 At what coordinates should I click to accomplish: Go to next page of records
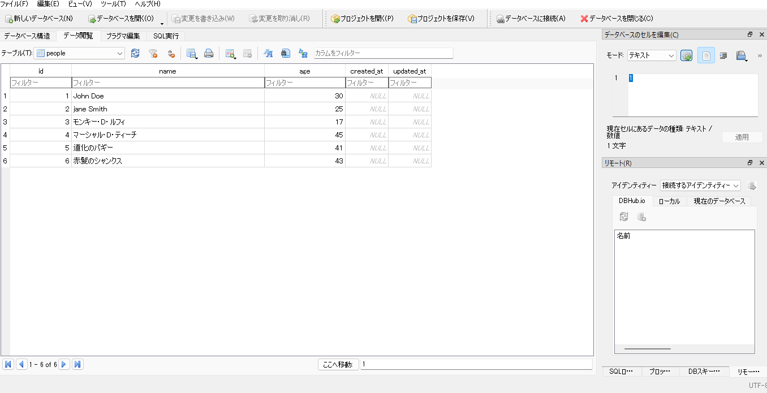(x=64, y=364)
